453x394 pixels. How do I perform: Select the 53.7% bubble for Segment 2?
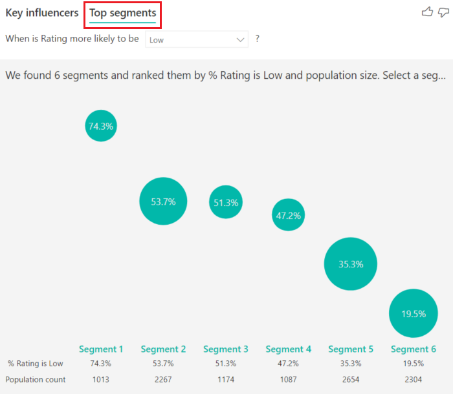[x=163, y=201]
